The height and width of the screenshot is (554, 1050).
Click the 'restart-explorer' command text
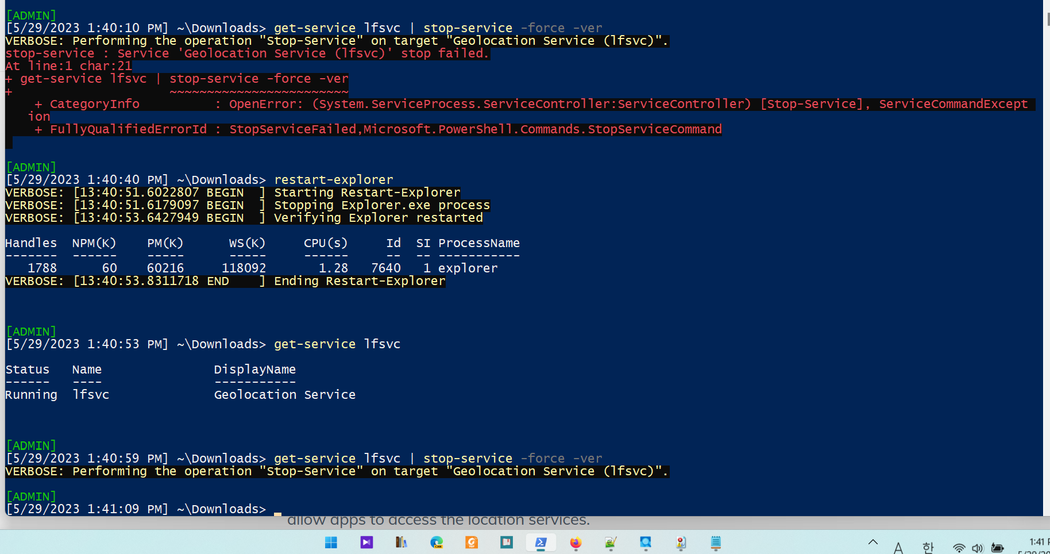point(334,180)
